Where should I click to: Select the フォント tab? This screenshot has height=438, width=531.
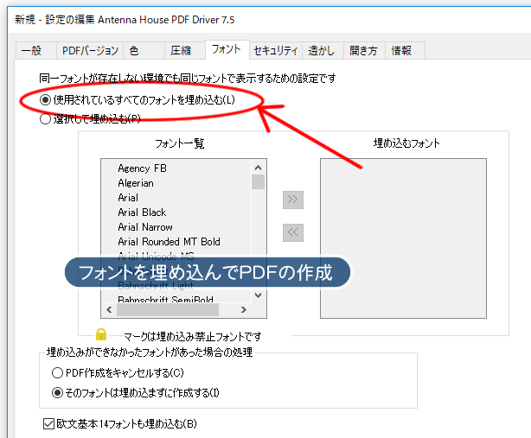click(227, 49)
